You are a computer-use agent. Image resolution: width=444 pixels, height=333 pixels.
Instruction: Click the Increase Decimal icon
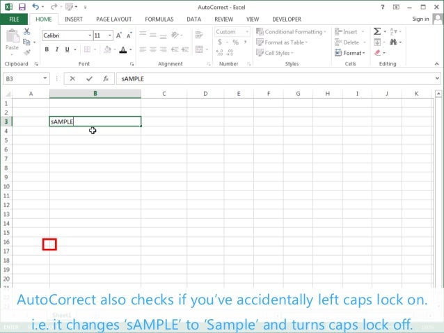pyautogui.click(x=219, y=52)
